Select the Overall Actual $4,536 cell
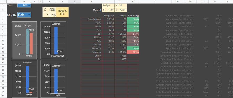Screen dimensions: 233x98 click(121, 10)
